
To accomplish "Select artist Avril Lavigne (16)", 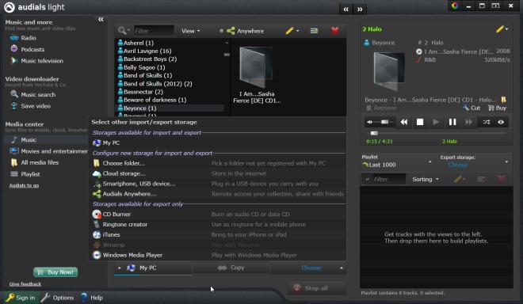I will (144, 51).
